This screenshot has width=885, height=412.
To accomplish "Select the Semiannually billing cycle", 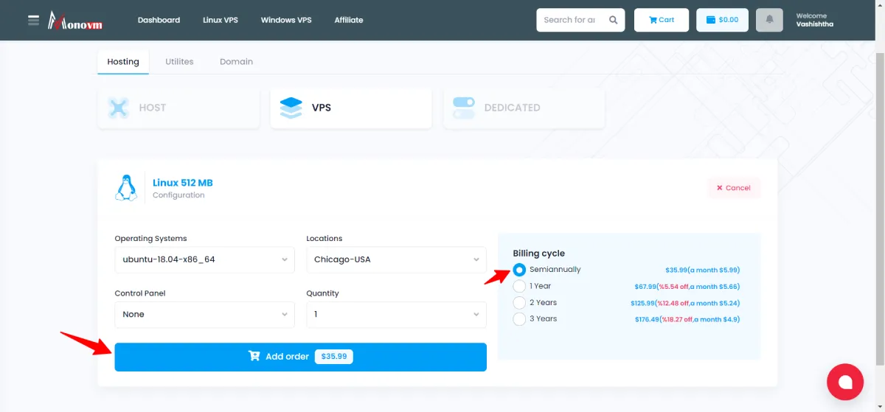I will click(x=519, y=270).
